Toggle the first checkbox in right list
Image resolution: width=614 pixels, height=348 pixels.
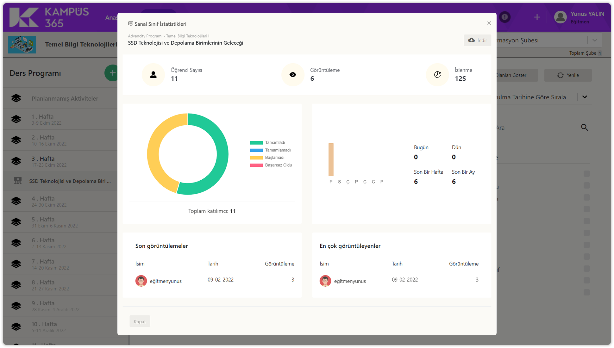[586, 174]
